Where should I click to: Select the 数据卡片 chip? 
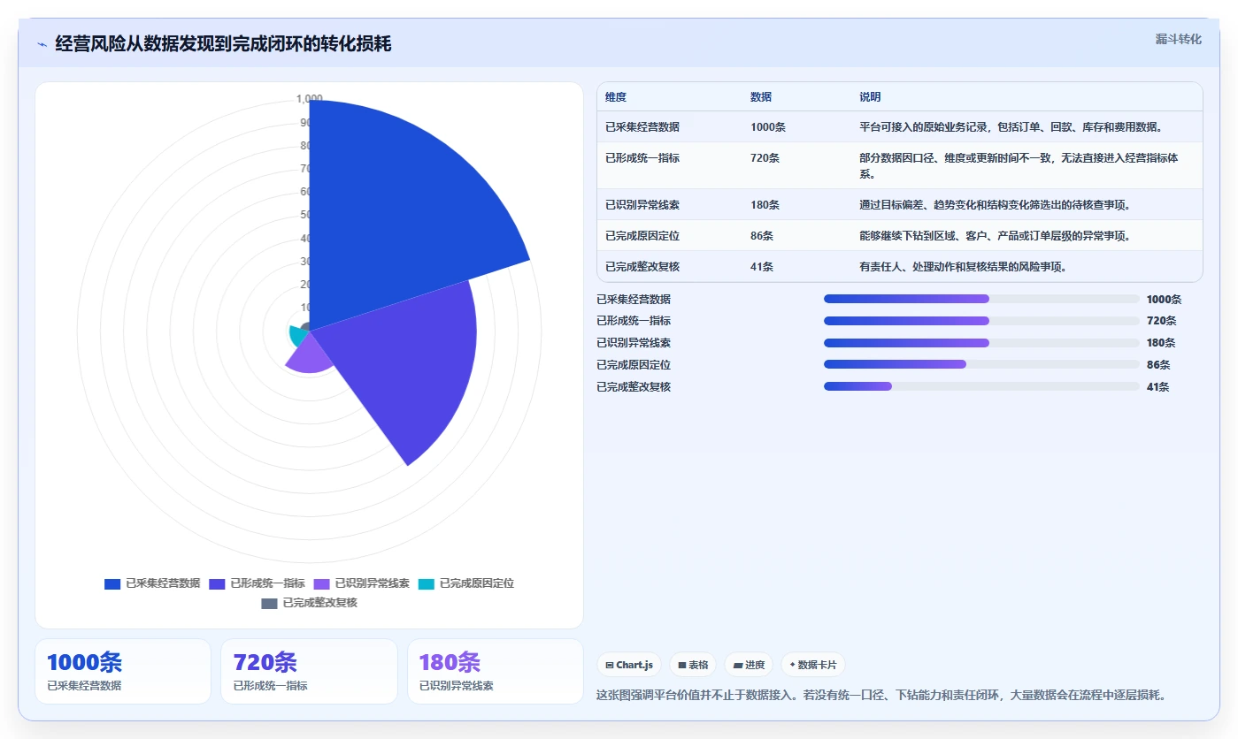(812, 665)
